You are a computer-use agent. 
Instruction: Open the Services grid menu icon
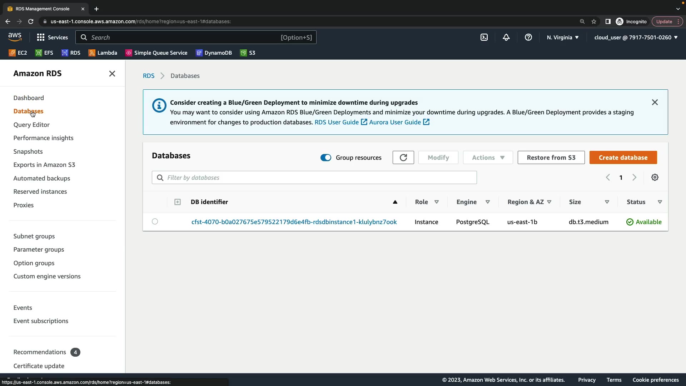[41, 37]
